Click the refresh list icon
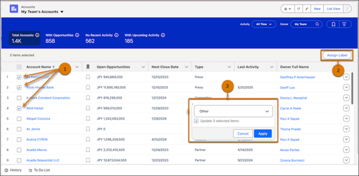Image resolution: width=359 pixels, height=176 pixels. tap(298, 8)
